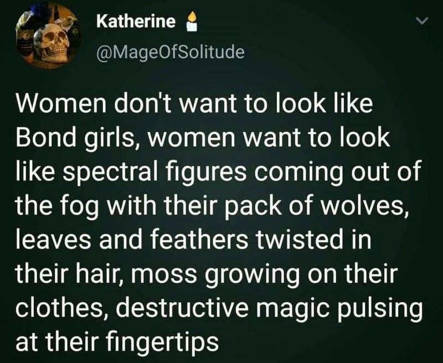Tap the @MageOfSolitude handle
The image size is (443, 363).
click(x=171, y=52)
